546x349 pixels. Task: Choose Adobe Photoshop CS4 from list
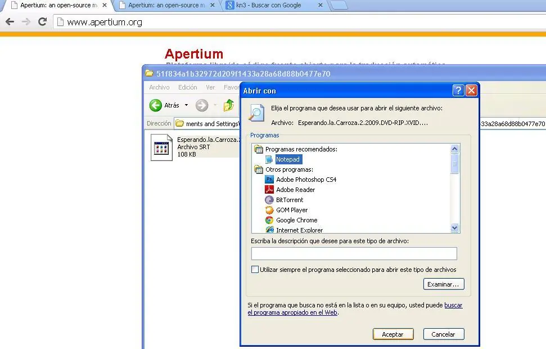(306, 180)
